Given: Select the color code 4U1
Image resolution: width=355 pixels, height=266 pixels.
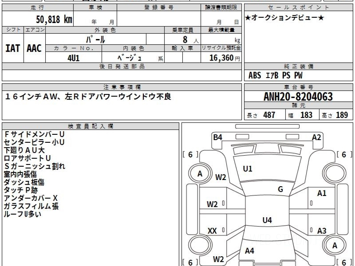Looking at the screenshot, I should (74, 58).
